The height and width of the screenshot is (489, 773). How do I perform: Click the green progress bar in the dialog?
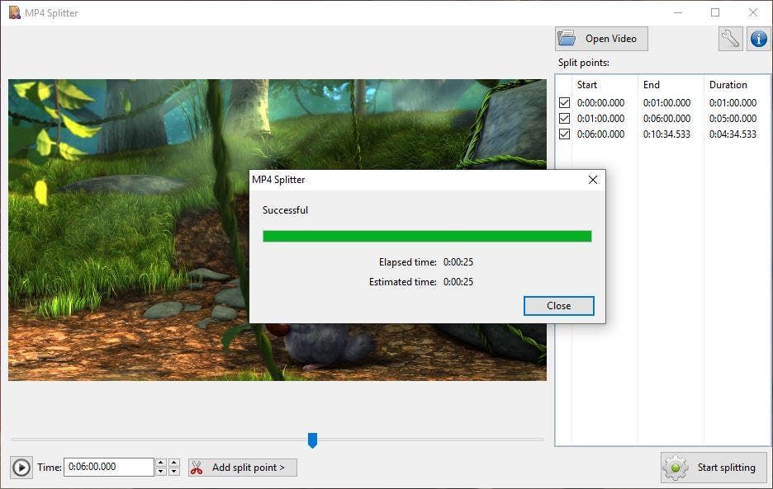point(427,237)
